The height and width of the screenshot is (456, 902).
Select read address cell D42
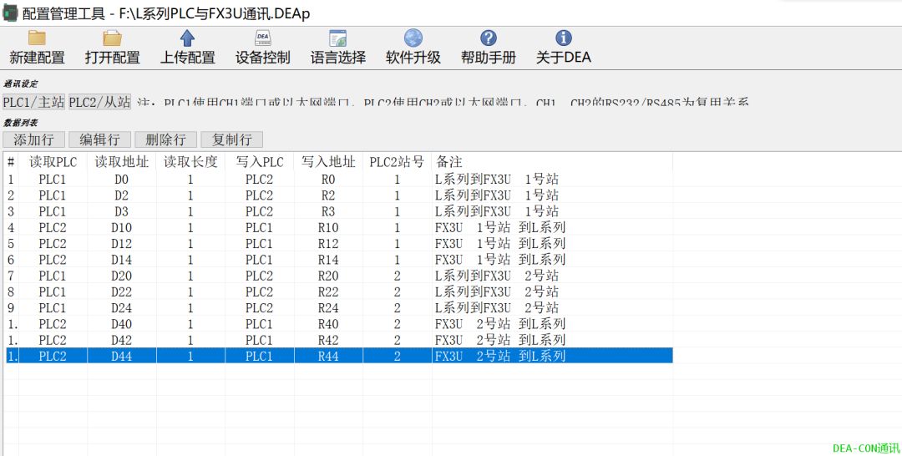(121, 340)
